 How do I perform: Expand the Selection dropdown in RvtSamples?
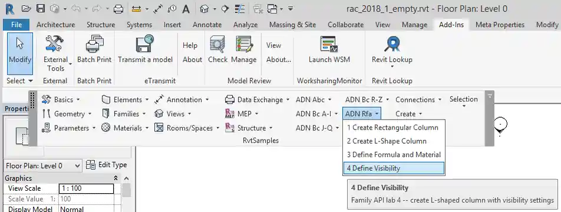click(464, 101)
